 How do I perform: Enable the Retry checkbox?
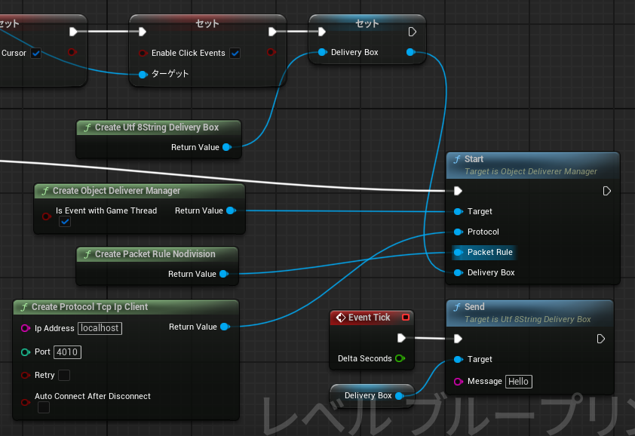(65, 375)
